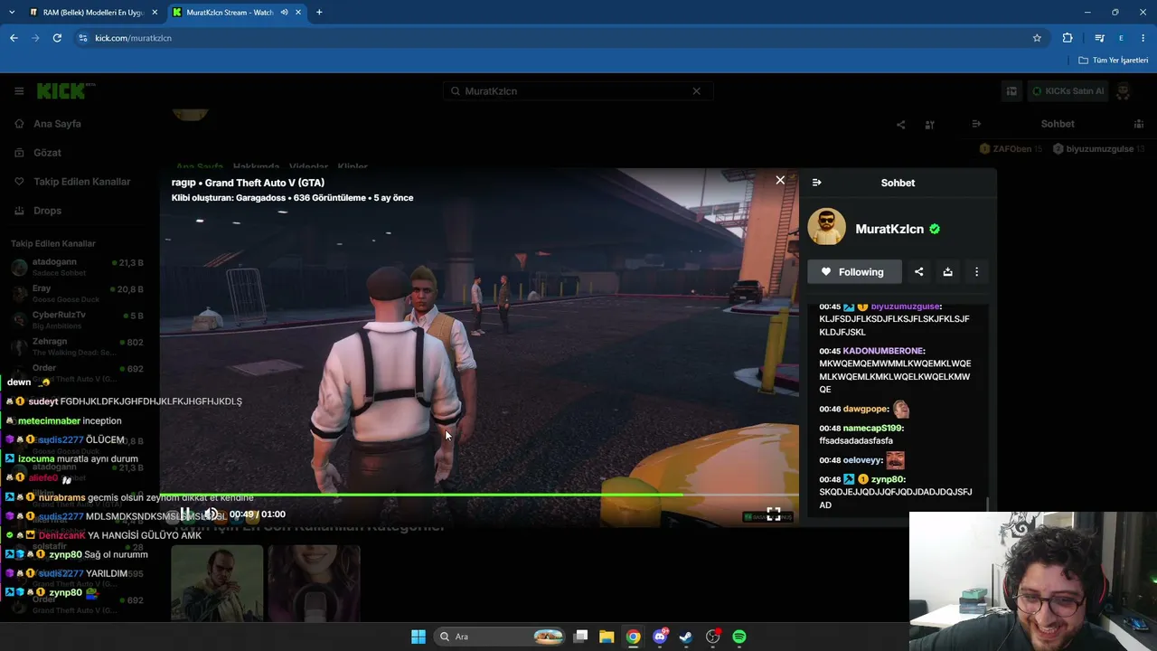Open the mod tools icon beside share

[929, 125]
